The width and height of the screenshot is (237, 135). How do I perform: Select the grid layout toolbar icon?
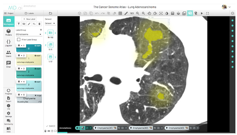120,13
